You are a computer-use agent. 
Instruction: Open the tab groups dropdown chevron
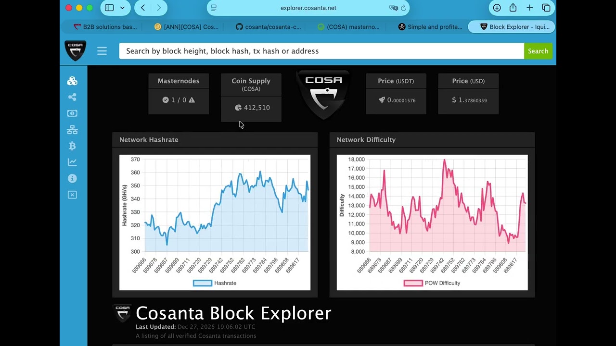[x=122, y=8]
